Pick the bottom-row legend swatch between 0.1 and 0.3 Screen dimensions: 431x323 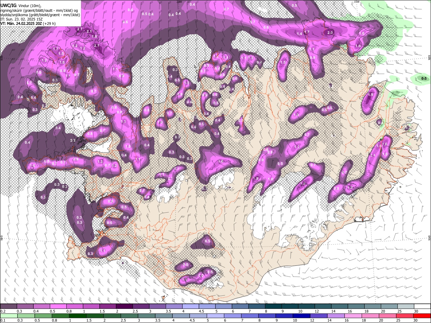click(9, 316)
